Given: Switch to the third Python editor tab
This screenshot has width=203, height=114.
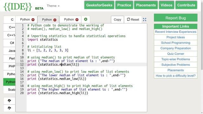Looking at the screenshot, I should pyautogui.click(x=69, y=20).
